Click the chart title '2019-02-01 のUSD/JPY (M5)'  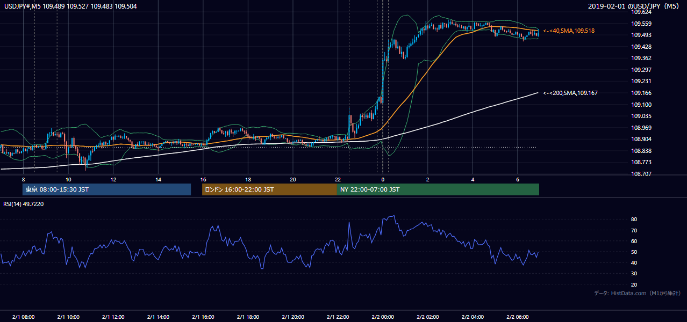point(634,6)
